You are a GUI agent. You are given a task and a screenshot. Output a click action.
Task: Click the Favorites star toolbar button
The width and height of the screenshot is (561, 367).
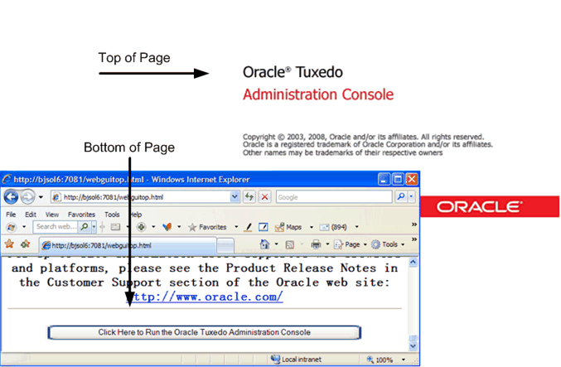207,227
